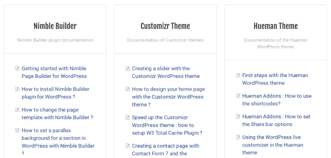Open How to set a parallax background article
Screen dimensions: 331x158
(x=58, y=142)
